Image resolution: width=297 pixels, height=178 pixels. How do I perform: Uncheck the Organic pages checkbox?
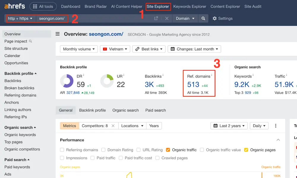click(246, 150)
